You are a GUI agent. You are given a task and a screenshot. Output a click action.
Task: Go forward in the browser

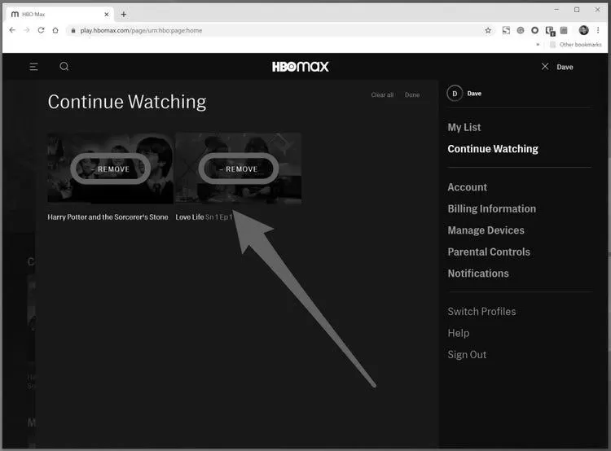[27, 30]
